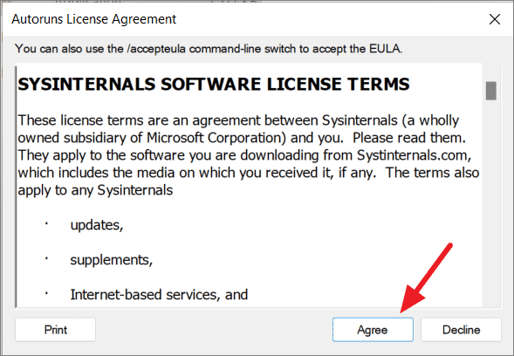Click the "updates," list item

coord(97,225)
